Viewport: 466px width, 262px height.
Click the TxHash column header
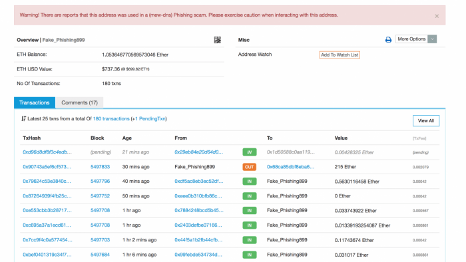tap(31, 138)
